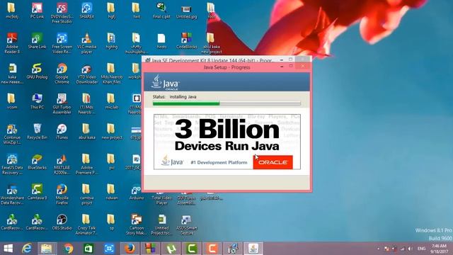Open Continue WinZip Install shortcut
The image size is (453, 255).
(12, 134)
